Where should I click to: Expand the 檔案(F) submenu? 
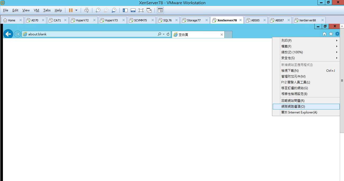pyautogui.click(x=306, y=46)
